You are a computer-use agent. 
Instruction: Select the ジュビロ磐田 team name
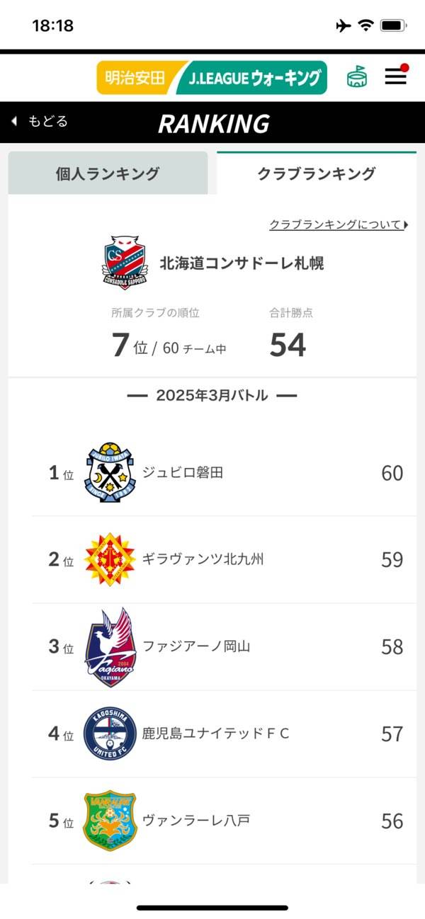click(x=183, y=472)
